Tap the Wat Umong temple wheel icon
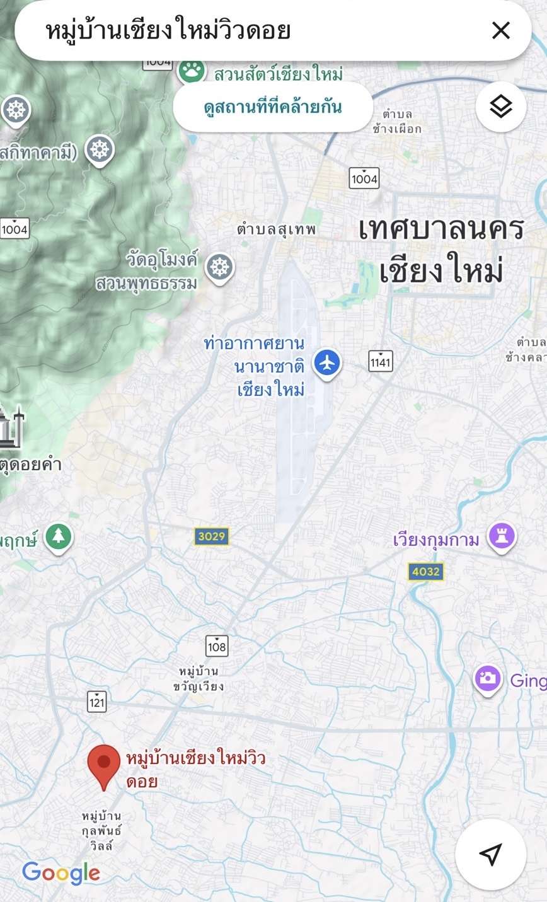Image resolution: width=547 pixels, height=902 pixels. click(220, 268)
